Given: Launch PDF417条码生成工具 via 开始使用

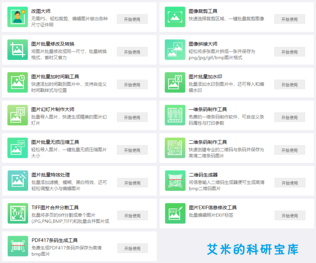Looking at the screenshot, I should pos(133,248).
